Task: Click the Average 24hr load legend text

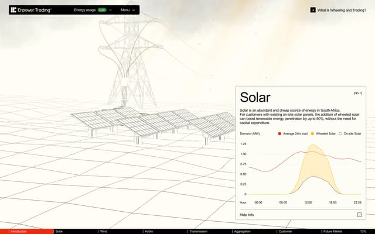Action: (295, 134)
